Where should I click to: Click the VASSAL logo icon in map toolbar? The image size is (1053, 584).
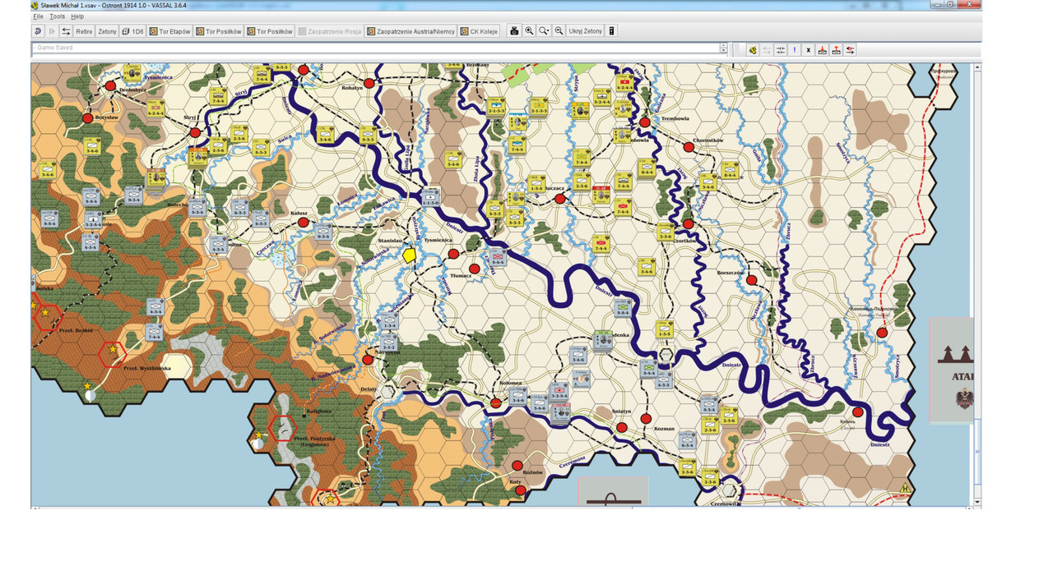[753, 50]
